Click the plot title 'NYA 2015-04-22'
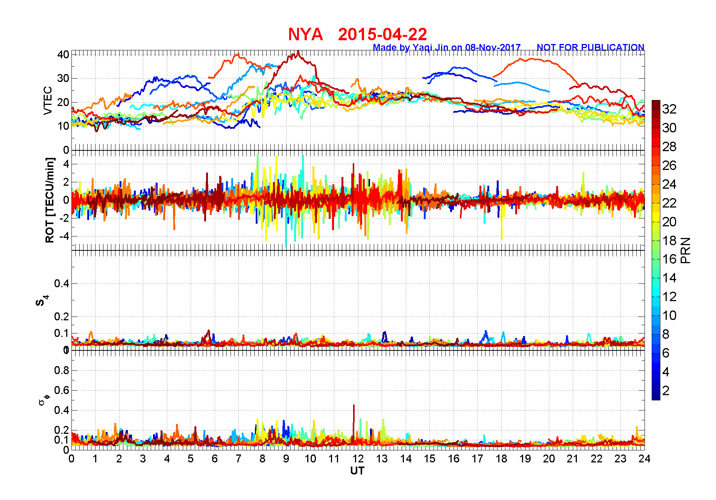The image size is (716, 500). 358,35
